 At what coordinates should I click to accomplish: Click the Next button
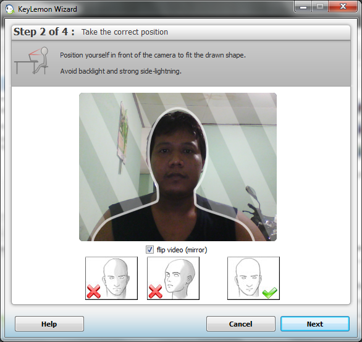pos(315,323)
